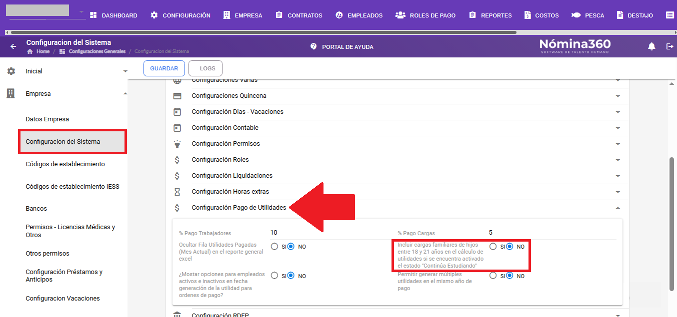Select SI for Permitir generar multiples utilidades
677x317 pixels.
pos(493,276)
